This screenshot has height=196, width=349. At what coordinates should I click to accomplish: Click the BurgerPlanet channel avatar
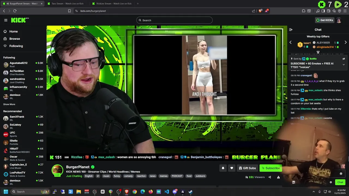pos(58,170)
